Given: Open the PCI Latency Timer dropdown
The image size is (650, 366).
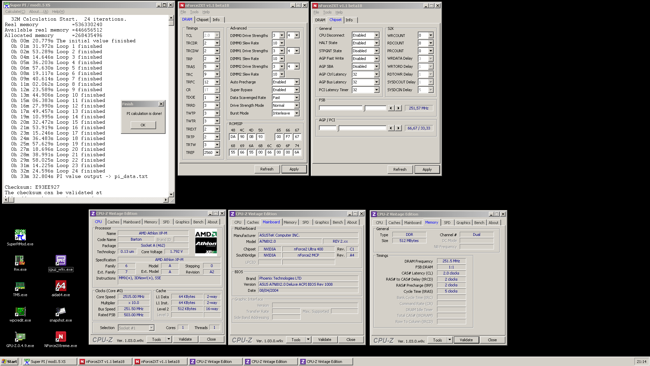Looking at the screenshot, I should [x=376, y=90].
